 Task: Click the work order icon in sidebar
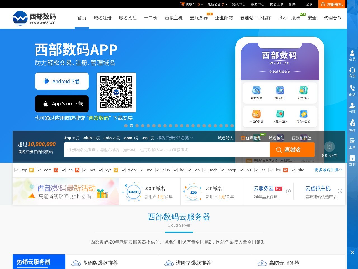click(352, 141)
